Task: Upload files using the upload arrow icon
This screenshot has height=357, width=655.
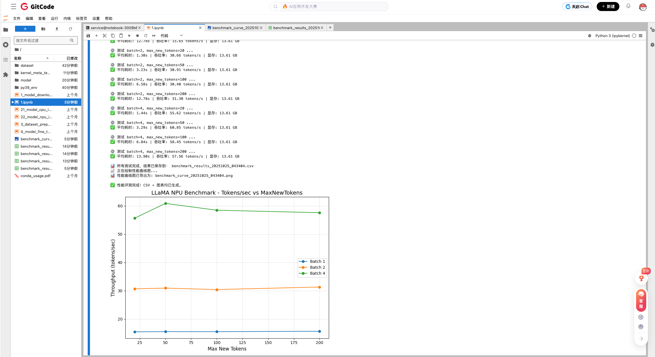Action: click(57, 29)
